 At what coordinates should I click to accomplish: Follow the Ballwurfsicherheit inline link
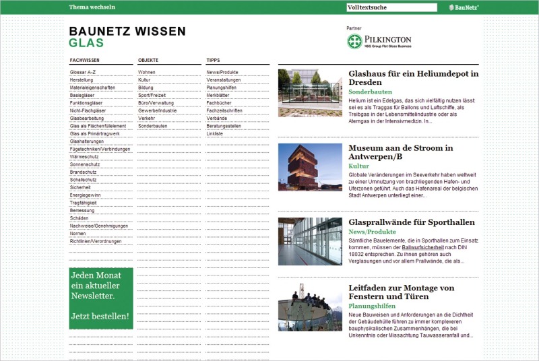(x=423, y=247)
